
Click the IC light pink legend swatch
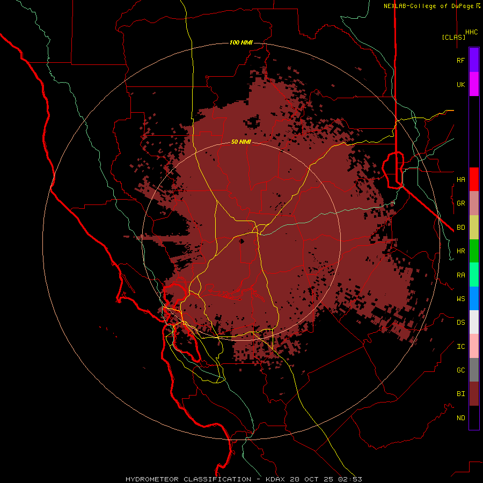pyautogui.click(x=474, y=346)
